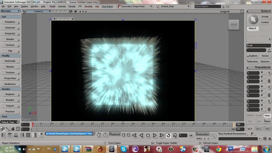This screenshot has height=153, width=272.
Task: Click the Stop playback button
Action: point(148,135)
